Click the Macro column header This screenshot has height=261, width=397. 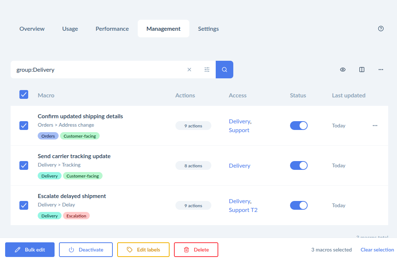pos(46,96)
